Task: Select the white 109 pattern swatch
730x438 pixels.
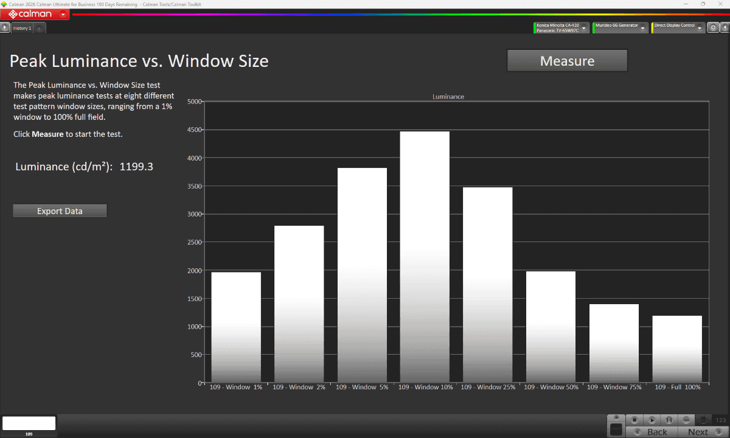Action: click(29, 423)
